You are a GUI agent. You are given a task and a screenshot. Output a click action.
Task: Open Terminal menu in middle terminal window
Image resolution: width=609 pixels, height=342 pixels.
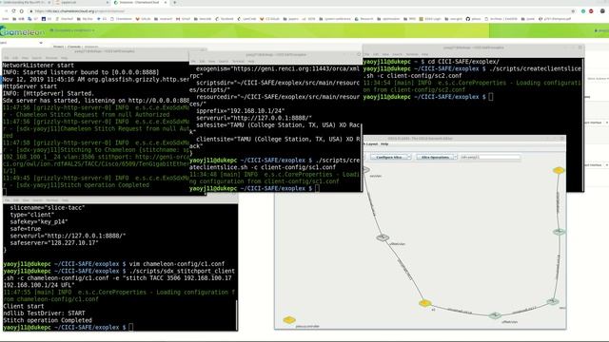[x=238, y=61]
